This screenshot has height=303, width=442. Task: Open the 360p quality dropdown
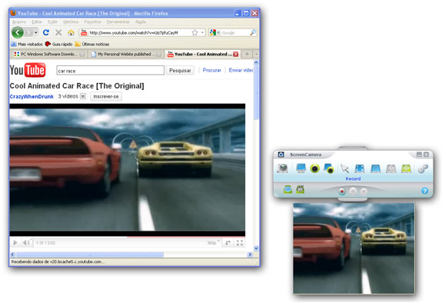click(213, 242)
